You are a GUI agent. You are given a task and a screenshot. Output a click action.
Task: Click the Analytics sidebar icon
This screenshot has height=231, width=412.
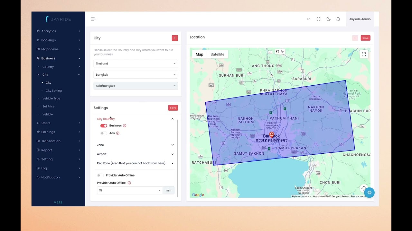point(38,31)
